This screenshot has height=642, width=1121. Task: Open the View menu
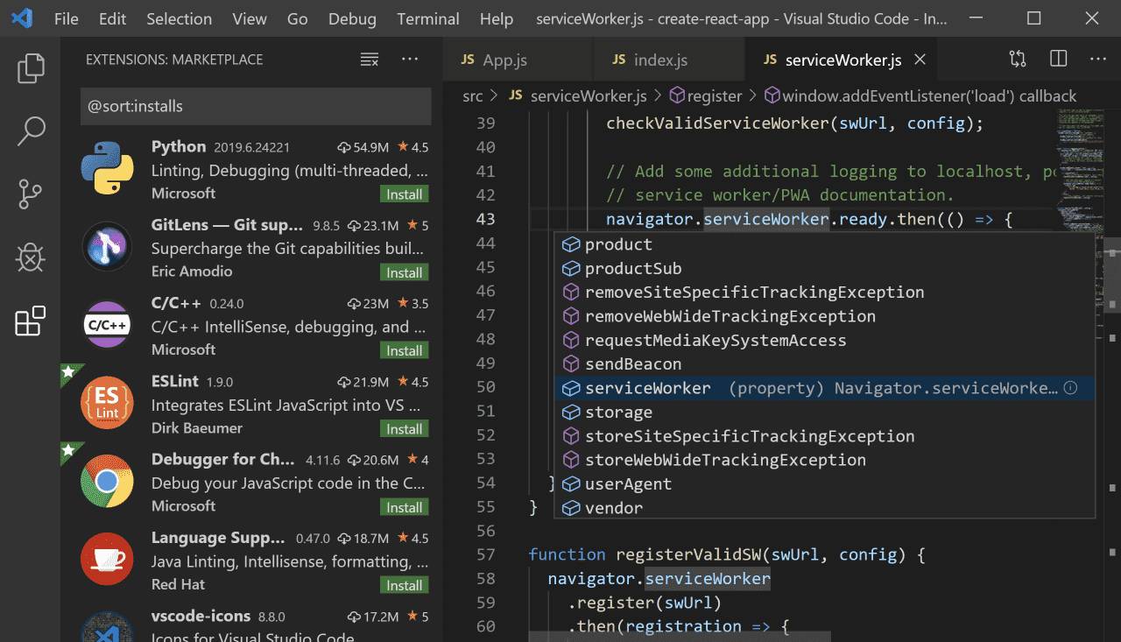[x=250, y=18]
